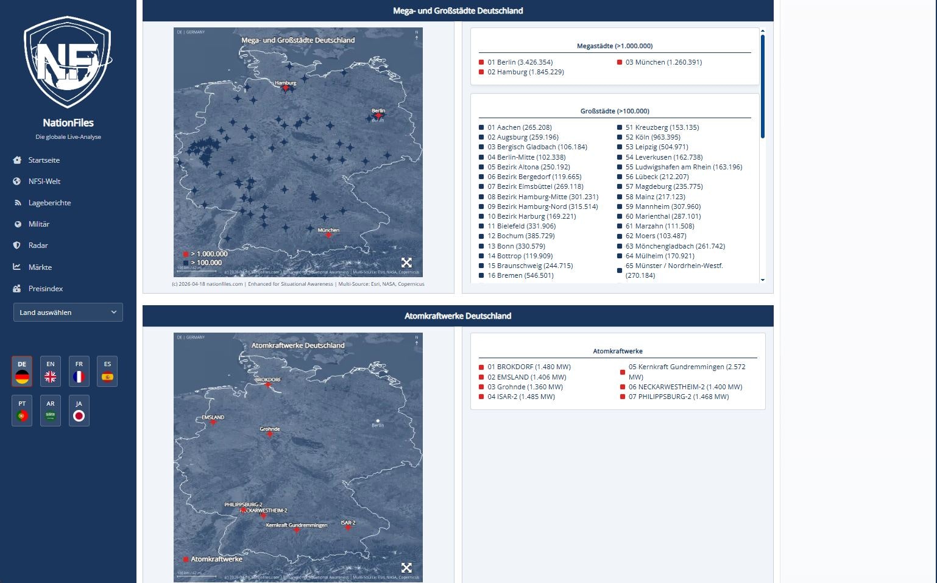Click the Mega- und Großstädte map image
Screen dimensions: 937x583
(298, 152)
